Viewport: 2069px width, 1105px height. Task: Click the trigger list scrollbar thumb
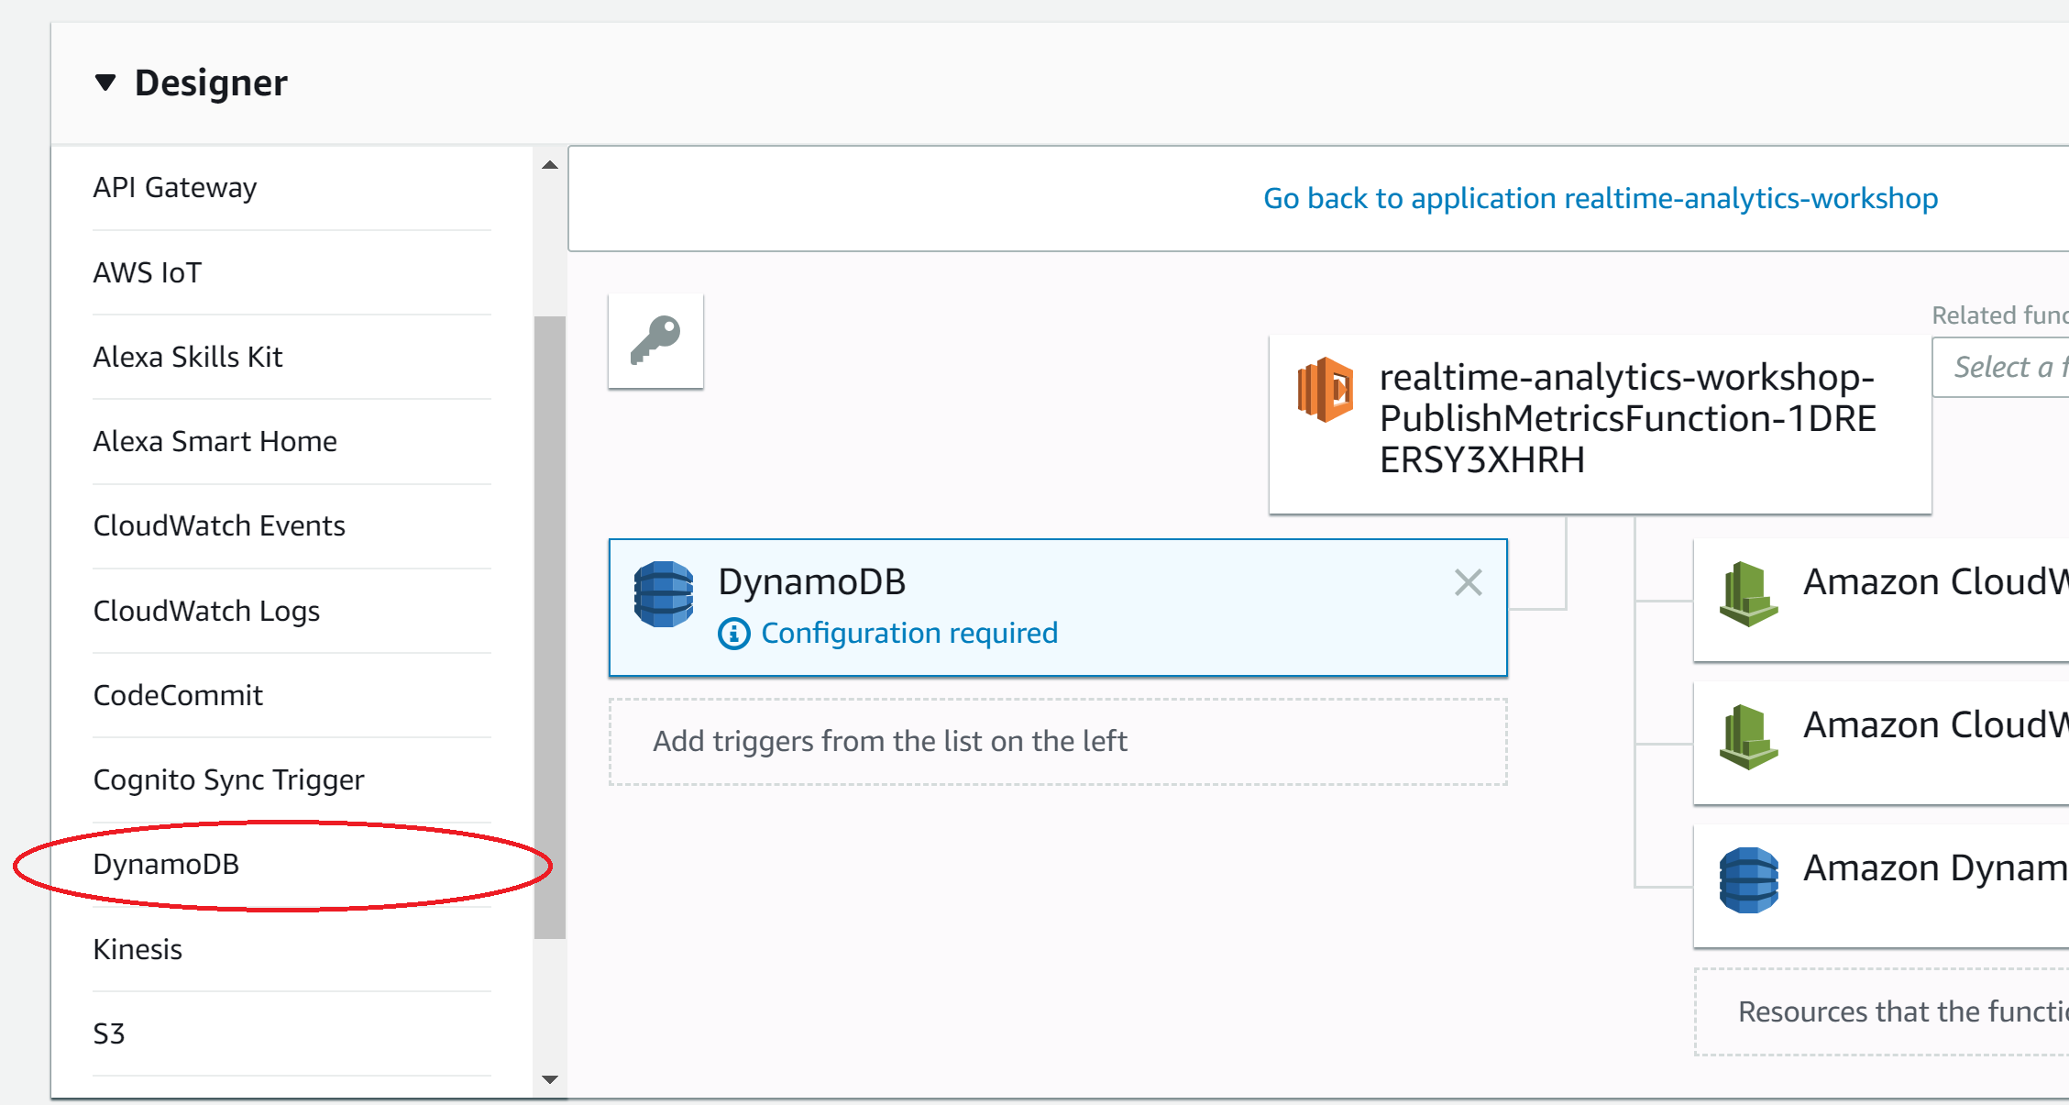[550, 627]
